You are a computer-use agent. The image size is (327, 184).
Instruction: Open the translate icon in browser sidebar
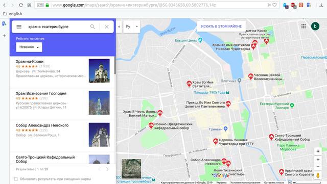[4, 23]
